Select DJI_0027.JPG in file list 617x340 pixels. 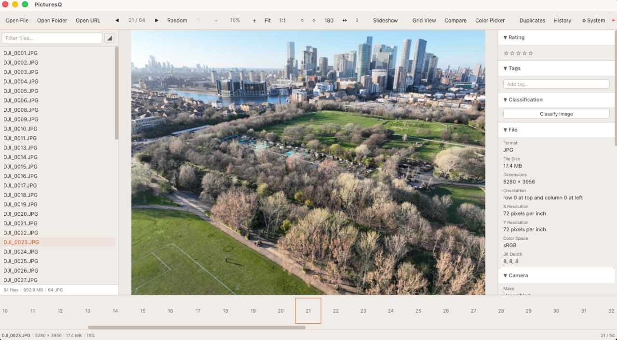click(58, 280)
